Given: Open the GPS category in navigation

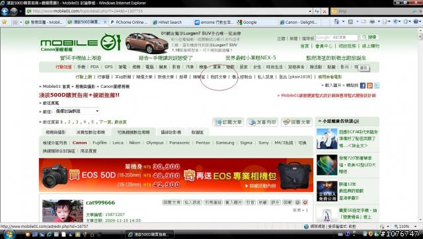Looking at the screenshot, I should coord(108,67).
